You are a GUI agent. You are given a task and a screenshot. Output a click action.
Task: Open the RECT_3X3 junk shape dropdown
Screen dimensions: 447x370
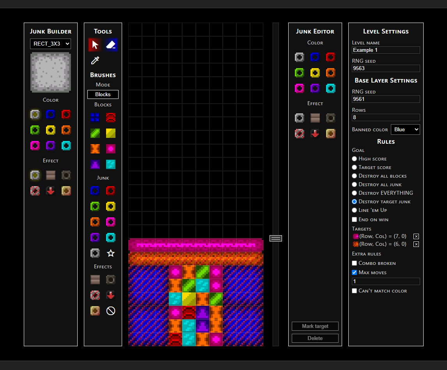coord(50,44)
